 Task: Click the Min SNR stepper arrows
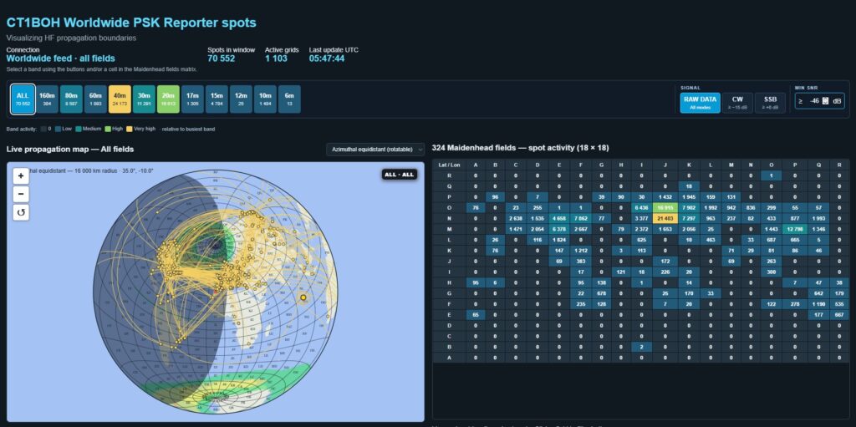coord(826,101)
